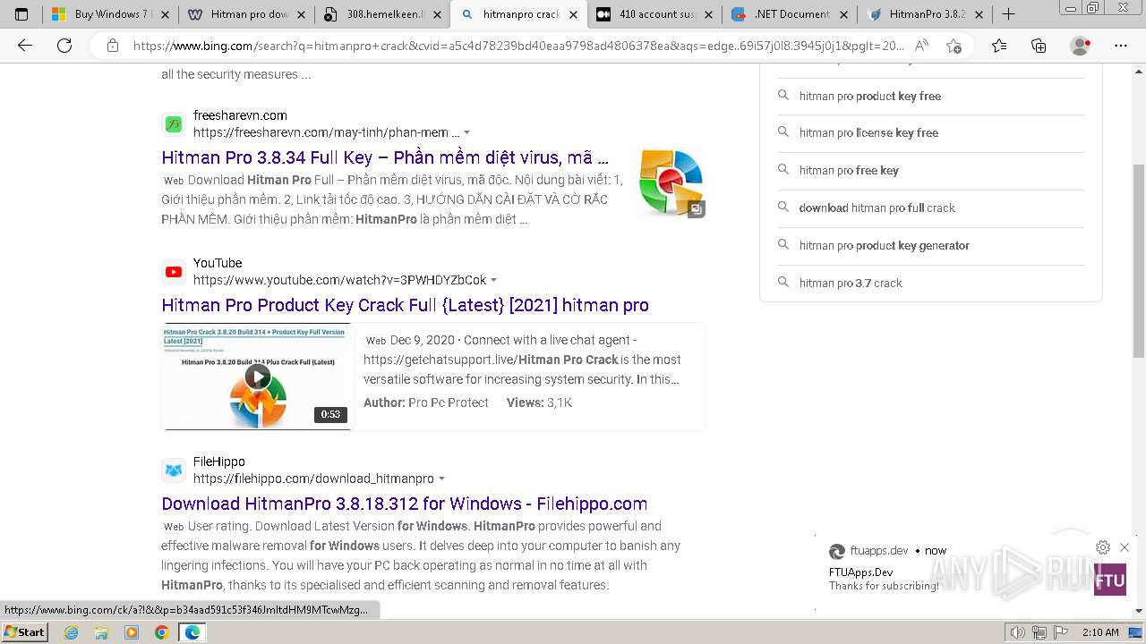Click the filehippo.com download_hitmanpro URL
The width and height of the screenshot is (1146, 644).
(x=313, y=479)
